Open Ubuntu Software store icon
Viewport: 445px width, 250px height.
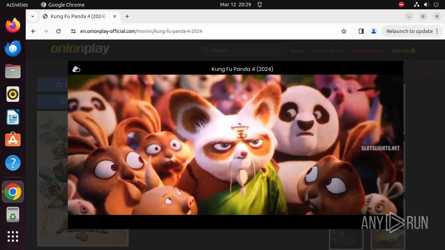click(x=13, y=140)
